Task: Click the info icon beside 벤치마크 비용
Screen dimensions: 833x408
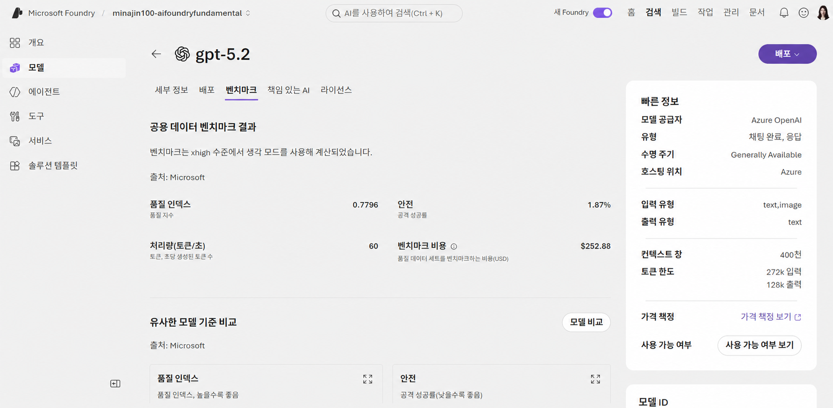Action: click(454, 247)
